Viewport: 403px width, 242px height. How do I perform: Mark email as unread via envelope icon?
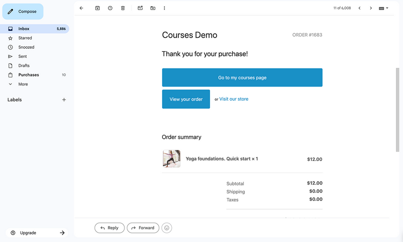click(x=140, y=8)
